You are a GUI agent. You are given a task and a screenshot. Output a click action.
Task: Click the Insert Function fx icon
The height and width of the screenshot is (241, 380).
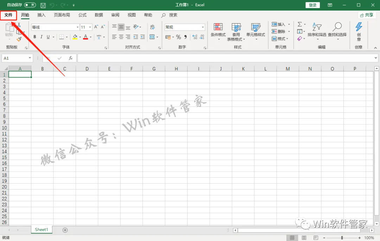point(70,58)
